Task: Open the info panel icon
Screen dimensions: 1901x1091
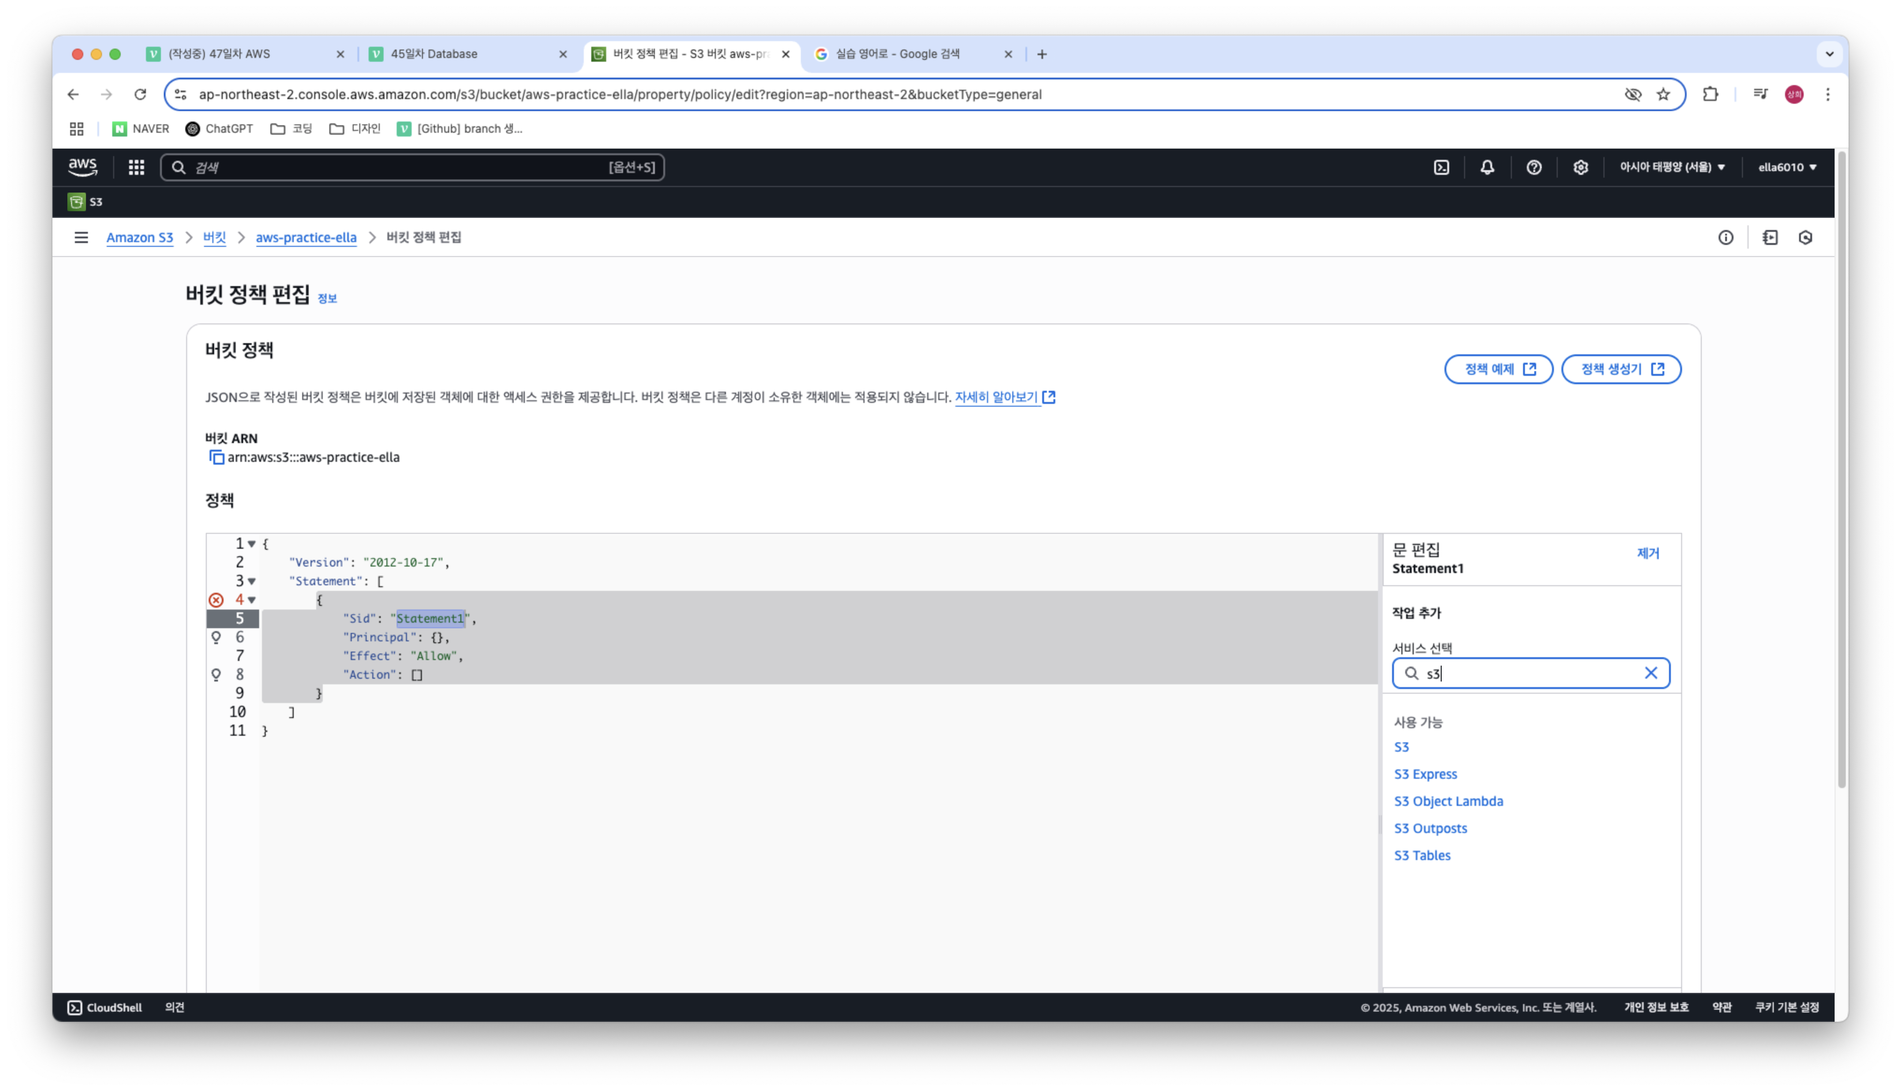Action: (1726, 237)
